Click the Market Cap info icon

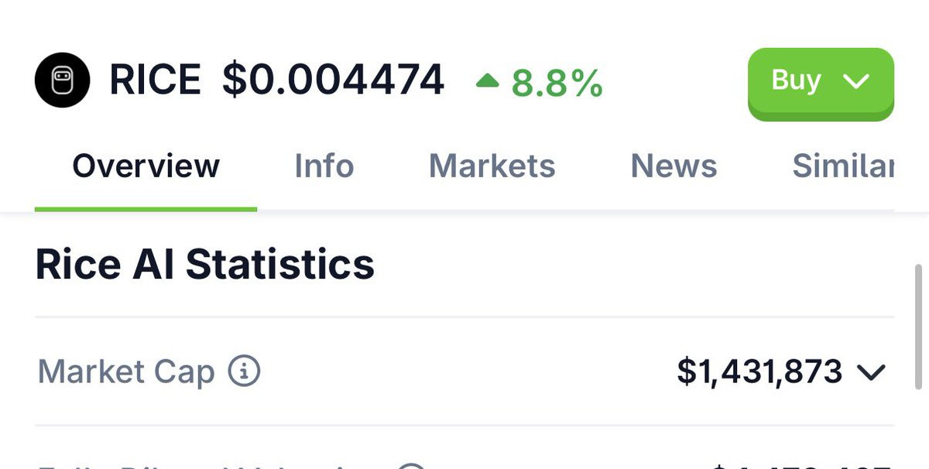tap(244, 371)
